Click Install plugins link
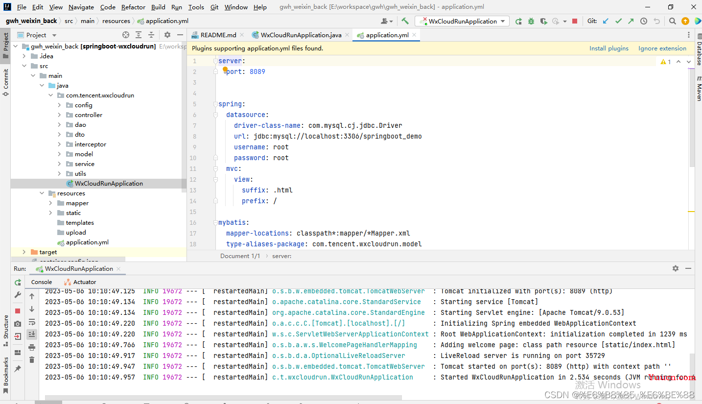702x404 pixels. 609,48
